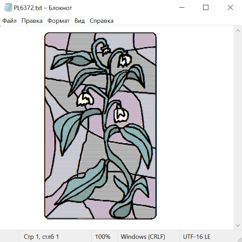
Task: Open the Формат menu
Action: [58, 21]
